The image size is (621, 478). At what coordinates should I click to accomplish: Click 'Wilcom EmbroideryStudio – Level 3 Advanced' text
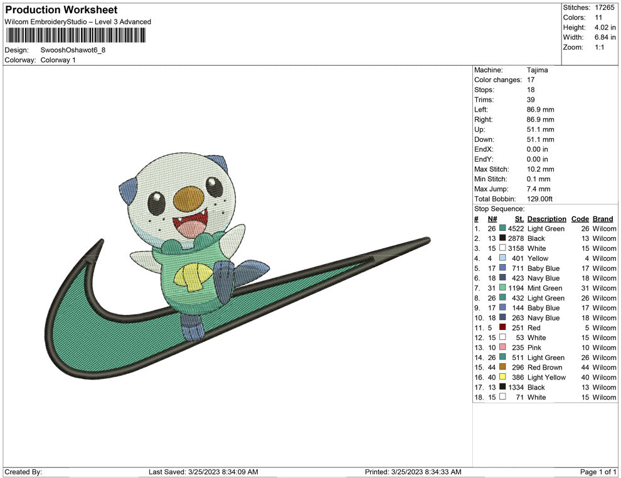click(78, 22)
